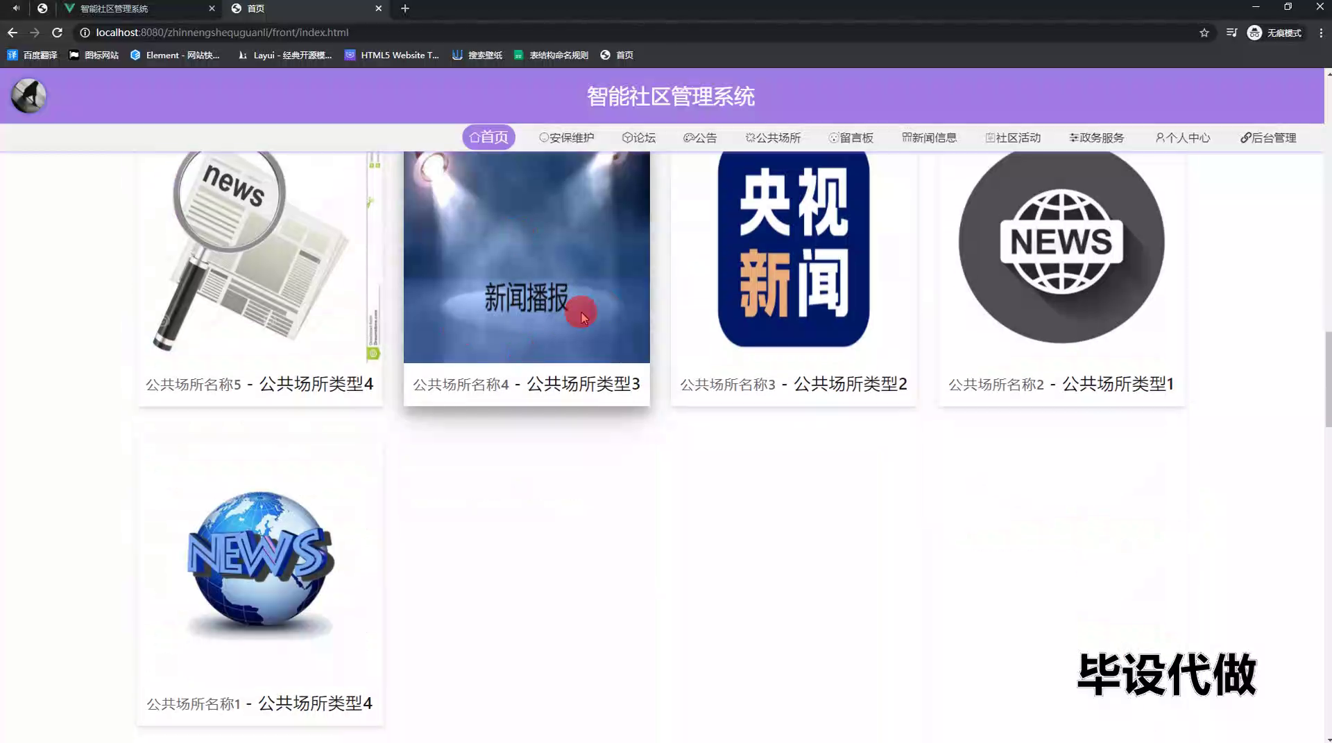Click the address bar URL
1332x743 pixels.
222,33
